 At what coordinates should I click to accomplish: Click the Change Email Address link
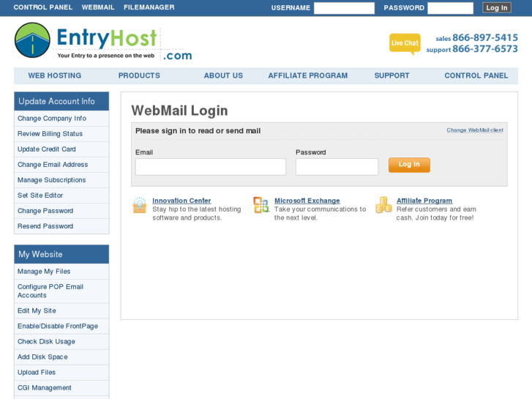tap(53, 165)
